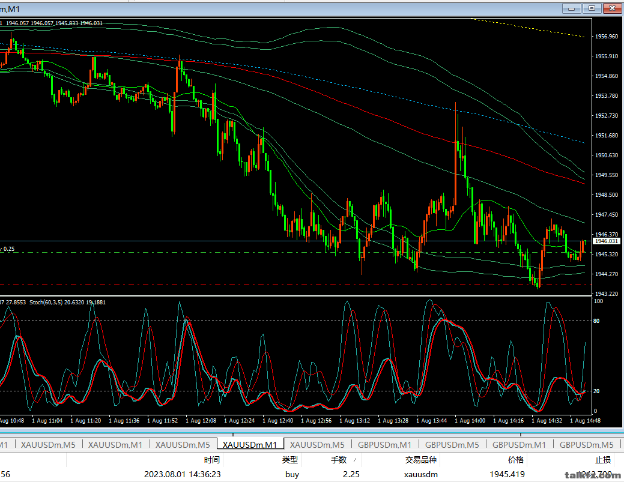Click the current price label 1946.031

607,241
